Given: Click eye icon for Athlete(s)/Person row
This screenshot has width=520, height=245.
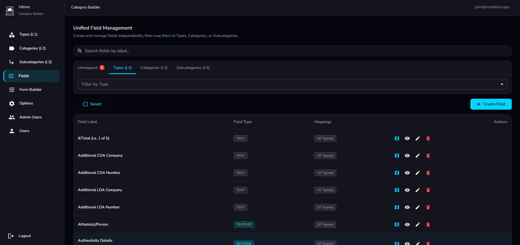Looking at the screenshot, I should (407, 224).
